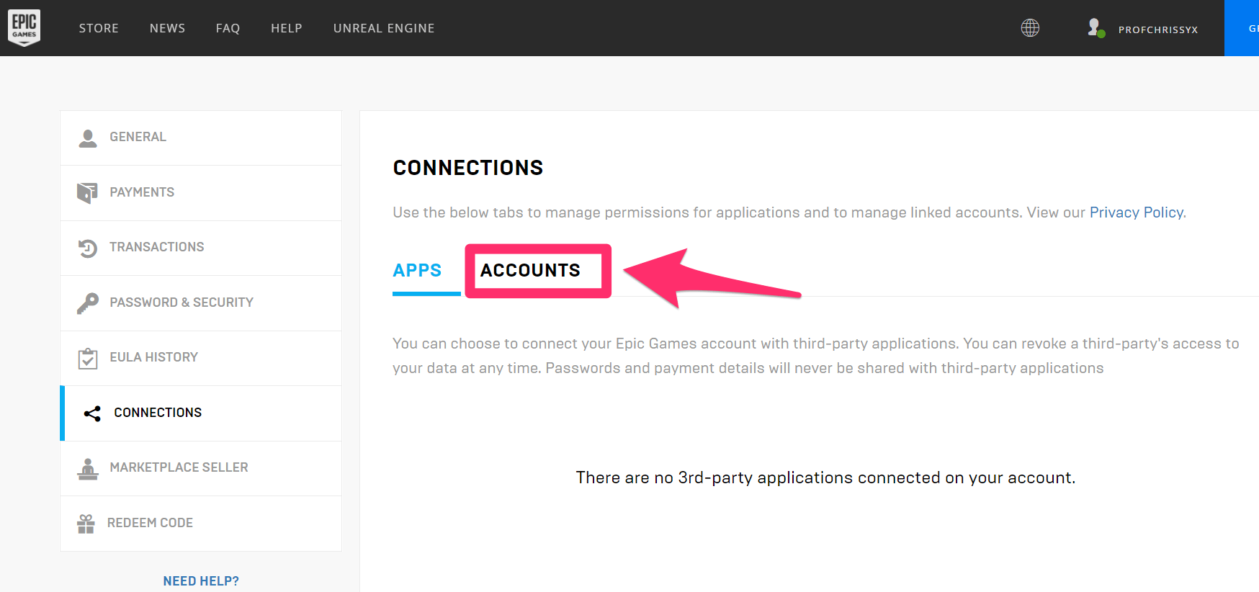Click the Need Help? link

tap(201, 581)
